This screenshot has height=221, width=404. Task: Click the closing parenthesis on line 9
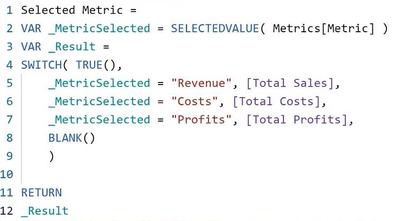point(51,156)
